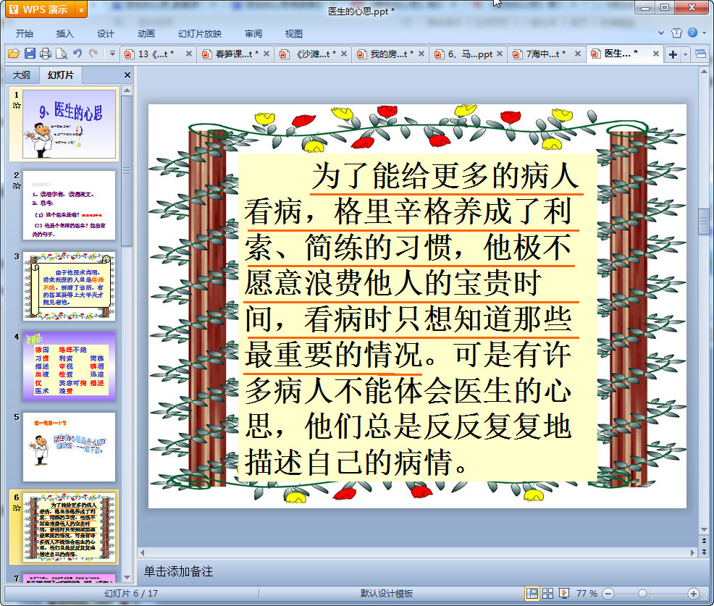
Task: Open the 设计 ribbon tab
Action: pos(105,34)
